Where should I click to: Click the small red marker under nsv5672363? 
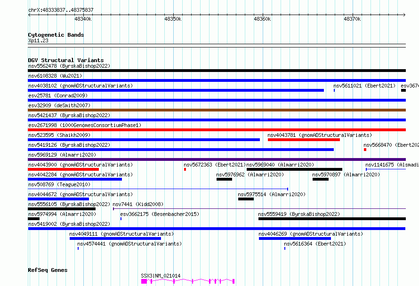coord(185,169)
